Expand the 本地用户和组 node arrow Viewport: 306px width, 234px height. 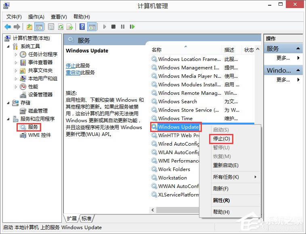[x=16, y=78]
